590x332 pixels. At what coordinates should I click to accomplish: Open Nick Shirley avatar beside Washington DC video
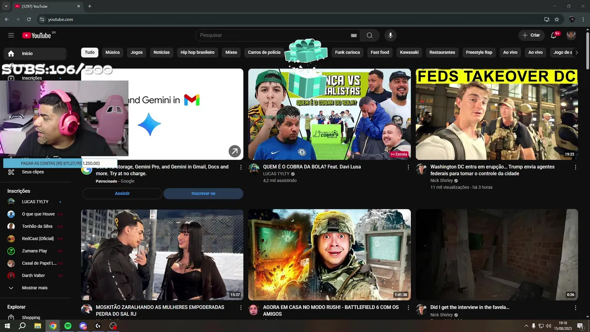421,169
